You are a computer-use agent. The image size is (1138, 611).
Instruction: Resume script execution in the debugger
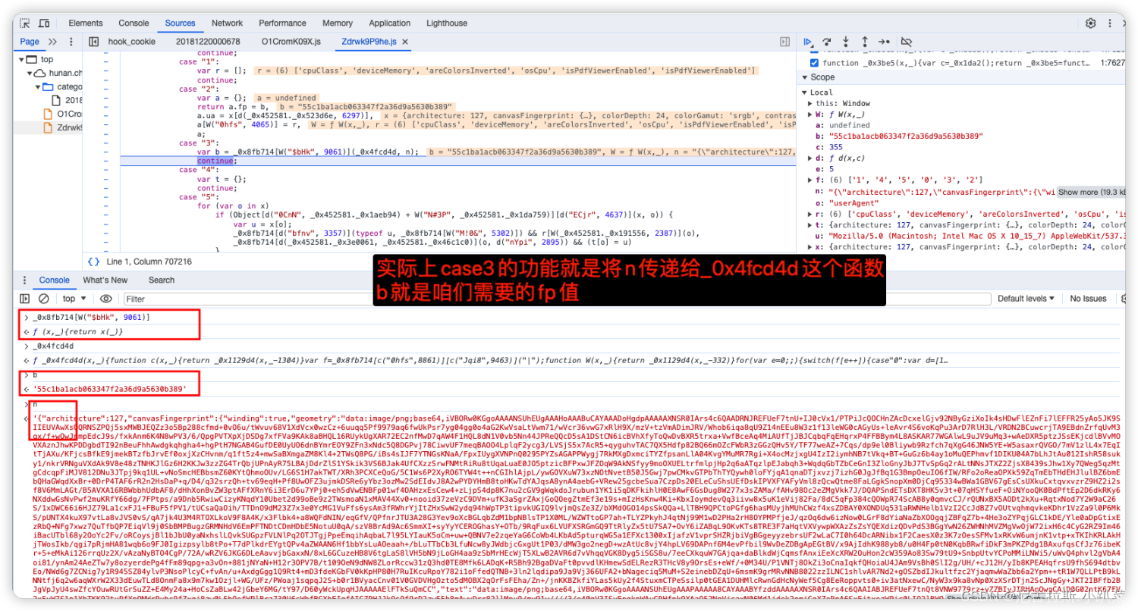coord(807,42)
